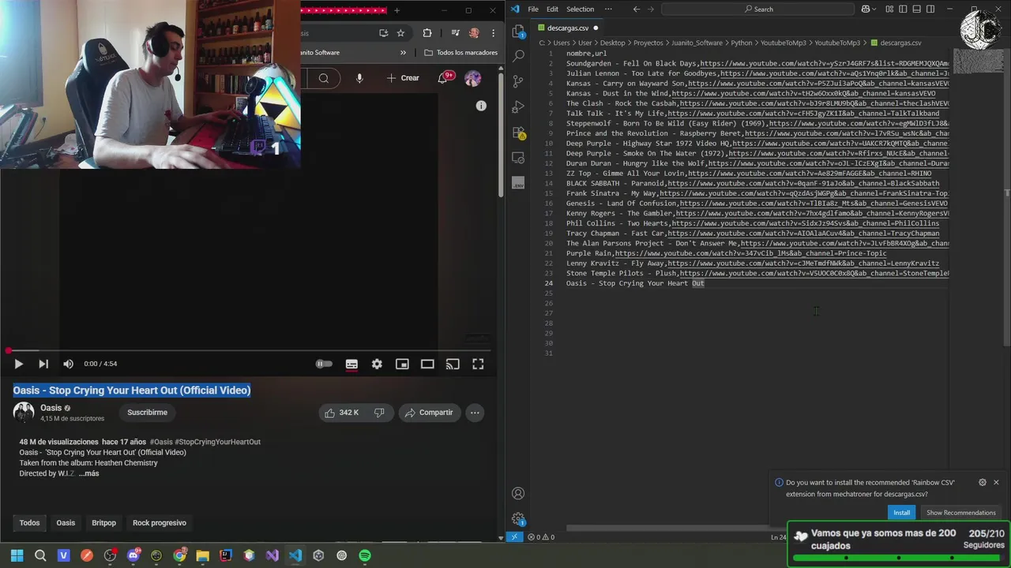Bookmark this page with the star icon
The image size is (1011, 568).
400,33
